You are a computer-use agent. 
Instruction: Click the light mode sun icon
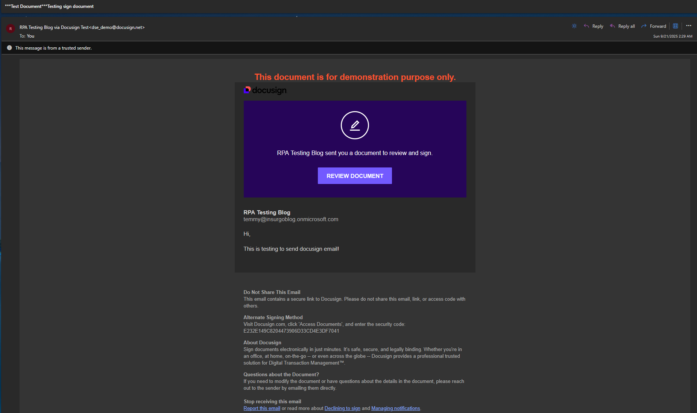(x=574, y=26)
